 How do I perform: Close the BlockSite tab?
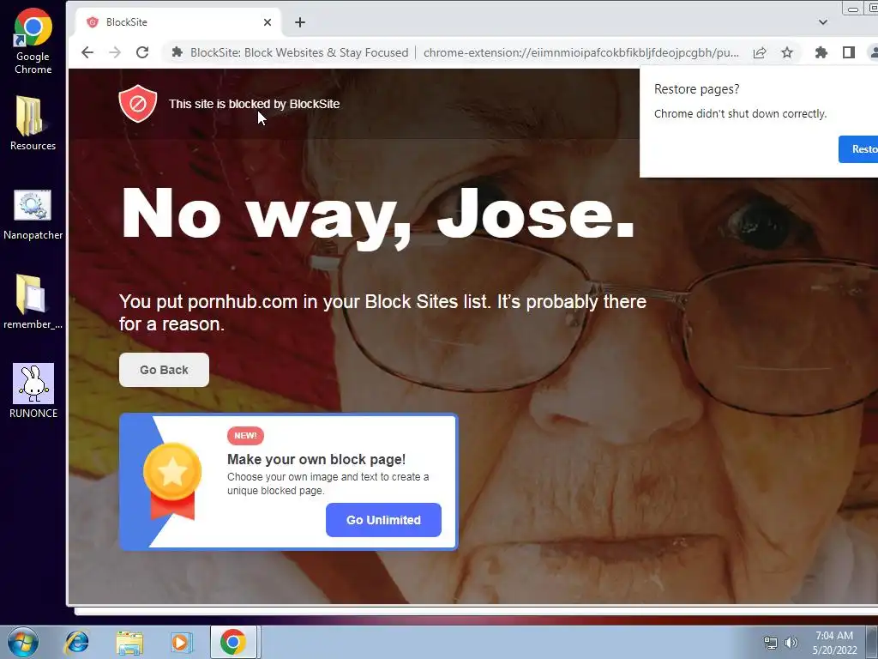(x=268, y=22)
